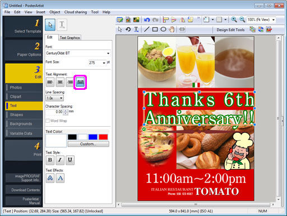
Task: Click the flip horizontal triangle icon
Action: [182, 20]
